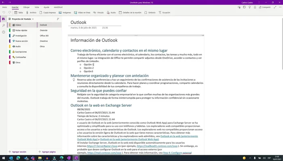Screen dimensions: 283x161
Task: Open the Notas rápidas section
Action: coord(22,30)
